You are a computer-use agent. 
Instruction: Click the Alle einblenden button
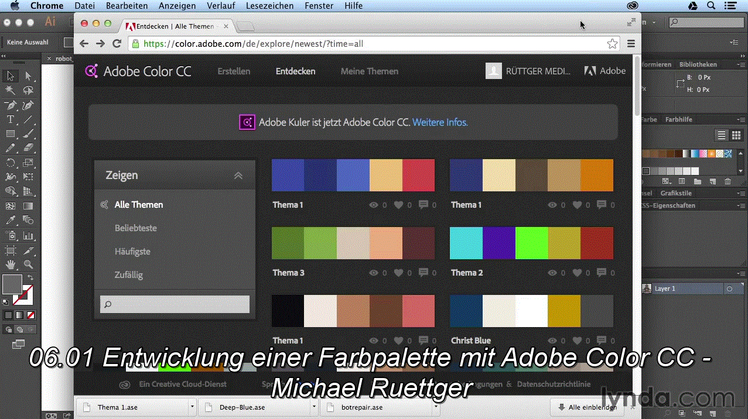pos(586,407)
